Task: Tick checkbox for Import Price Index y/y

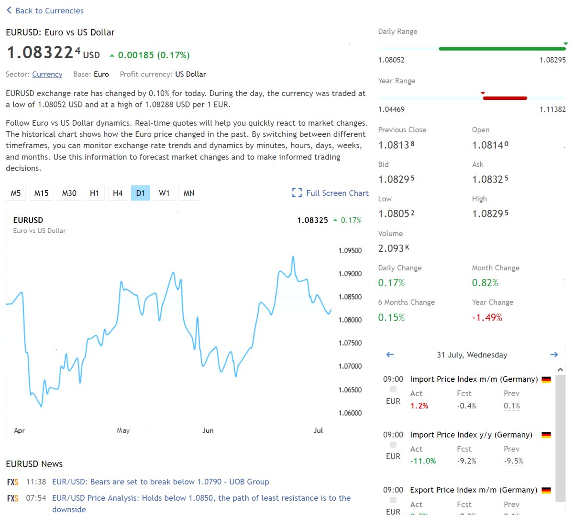Action: 393,445
